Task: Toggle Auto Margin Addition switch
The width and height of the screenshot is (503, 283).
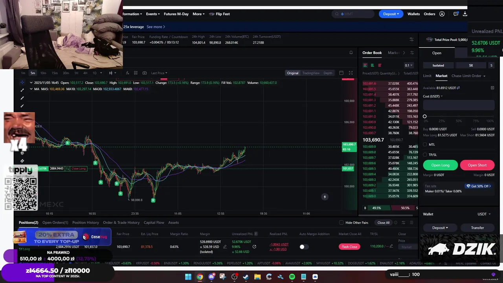Action: (304, 247)
